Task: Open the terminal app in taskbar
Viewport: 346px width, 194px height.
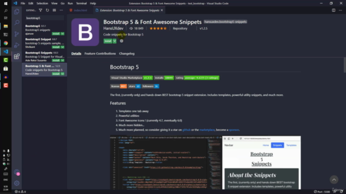Action: click(6, 34)
